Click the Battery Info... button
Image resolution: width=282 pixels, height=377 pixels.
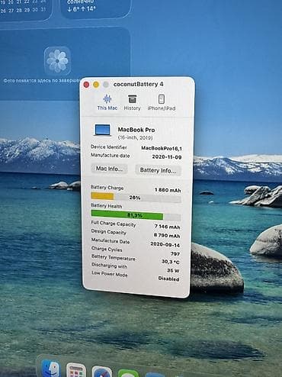coord(158,170)
